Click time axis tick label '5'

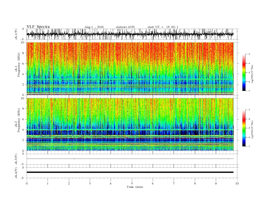tap(132, 183)
